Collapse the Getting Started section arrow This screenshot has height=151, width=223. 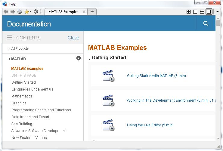(x=89, y=59)
